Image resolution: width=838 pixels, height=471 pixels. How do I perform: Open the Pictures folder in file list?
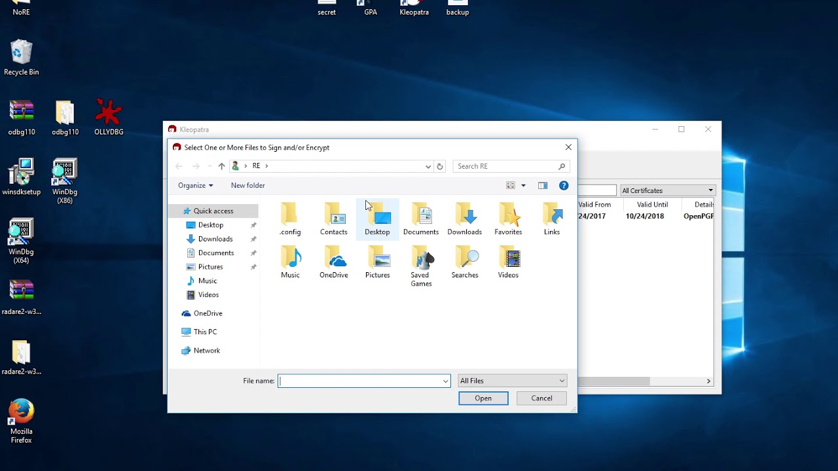coord(377,262)
